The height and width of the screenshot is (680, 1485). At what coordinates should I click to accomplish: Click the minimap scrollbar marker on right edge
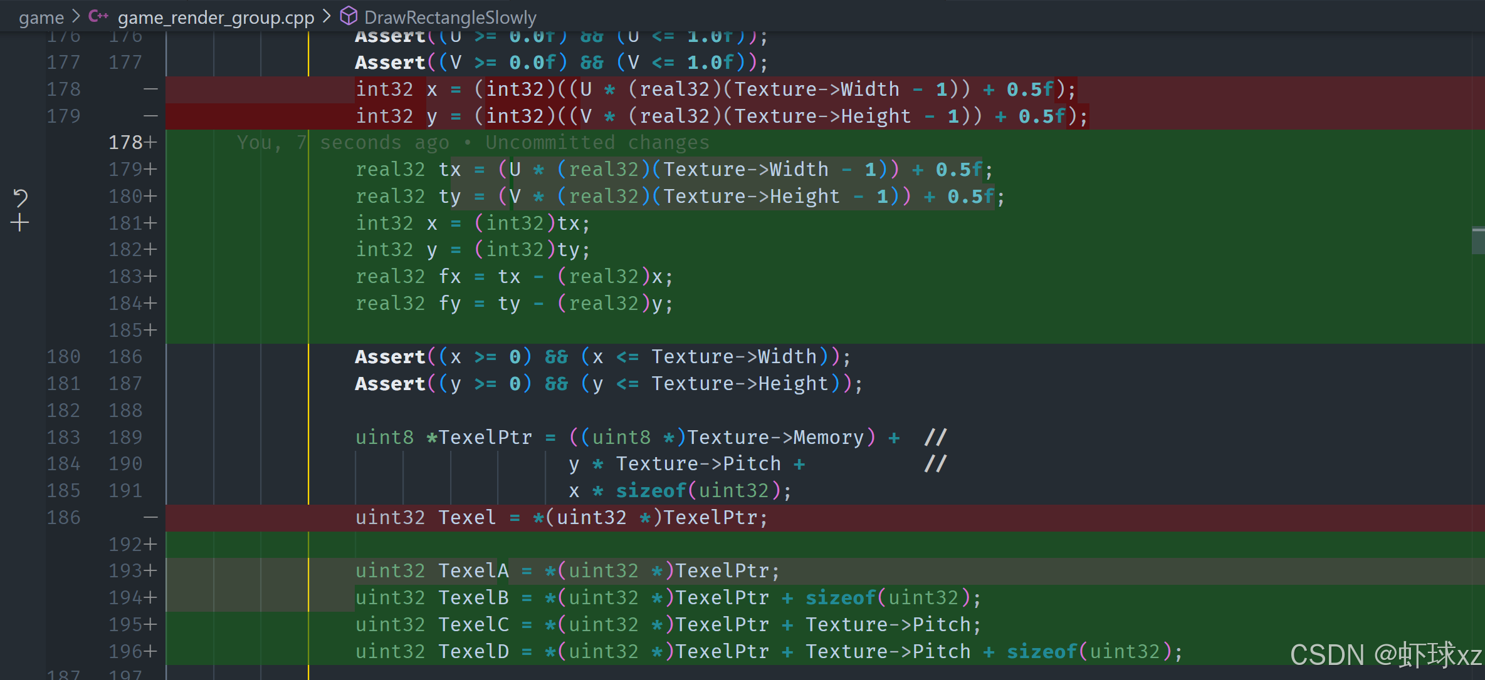click(x=1478, y=241)
